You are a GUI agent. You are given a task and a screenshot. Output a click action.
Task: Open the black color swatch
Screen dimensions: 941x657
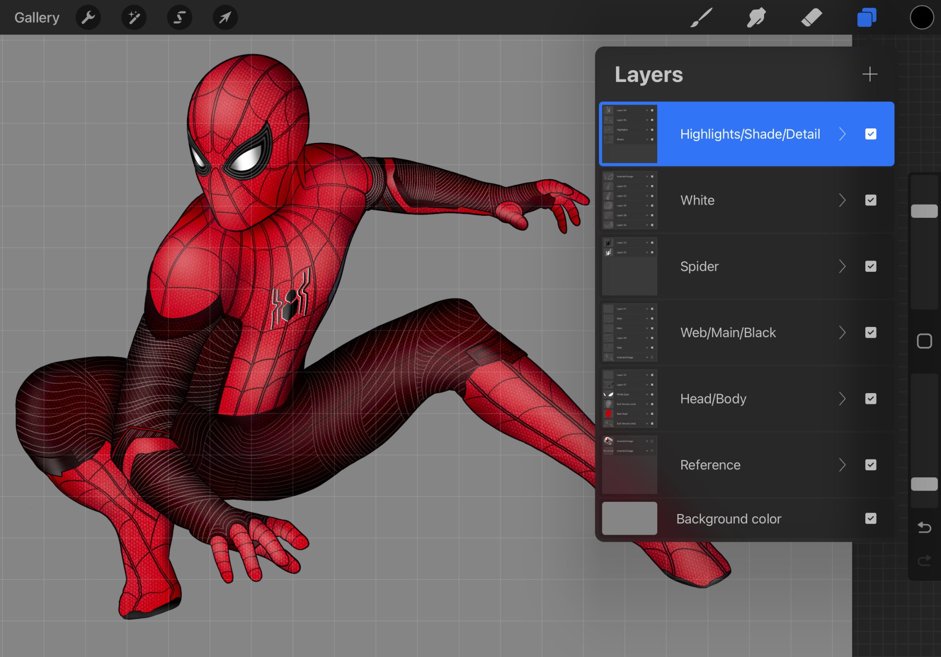921,18
